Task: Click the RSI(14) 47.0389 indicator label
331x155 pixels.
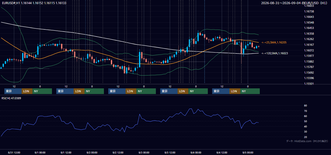Action: [x=11, y=98]
